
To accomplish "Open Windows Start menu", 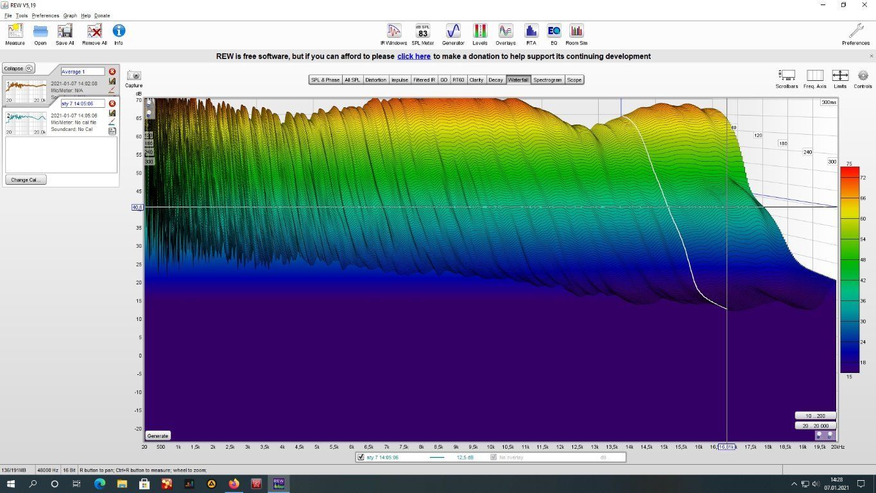I will (x=11, y=483).
